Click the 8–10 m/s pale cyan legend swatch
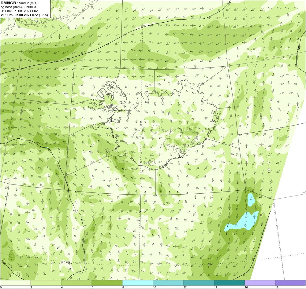This screenshot has width=306, height=289. pyautogui.click(x=138, y=283)
